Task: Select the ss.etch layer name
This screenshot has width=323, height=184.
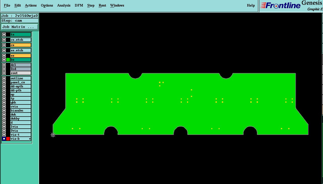Action: 21,50
